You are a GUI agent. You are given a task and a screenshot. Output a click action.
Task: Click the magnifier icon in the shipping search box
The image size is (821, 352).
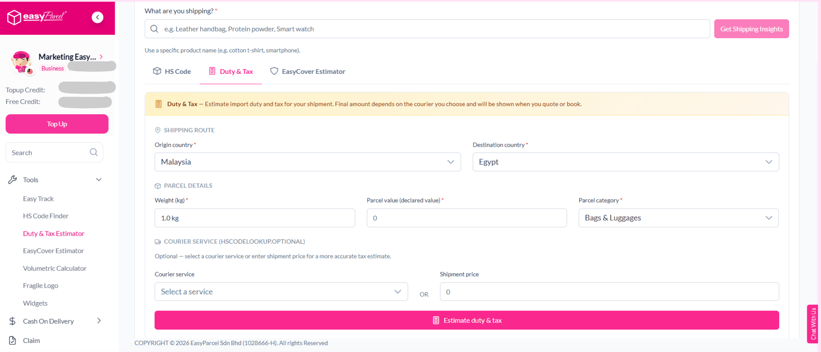(154, 29)
